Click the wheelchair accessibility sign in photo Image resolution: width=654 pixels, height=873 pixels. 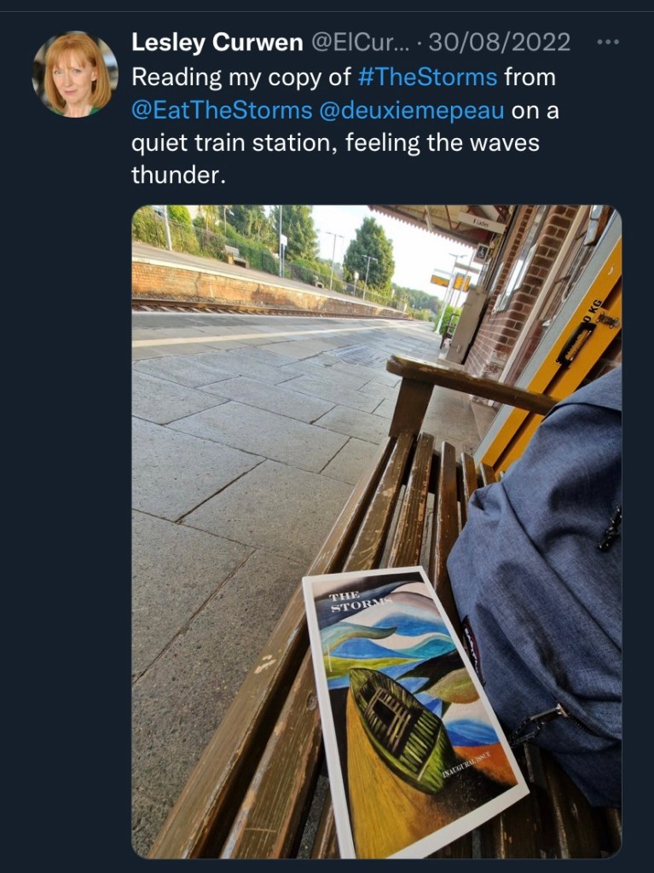pyautogui.click(x=481, y=252)
